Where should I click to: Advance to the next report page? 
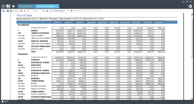click(44, 11)
